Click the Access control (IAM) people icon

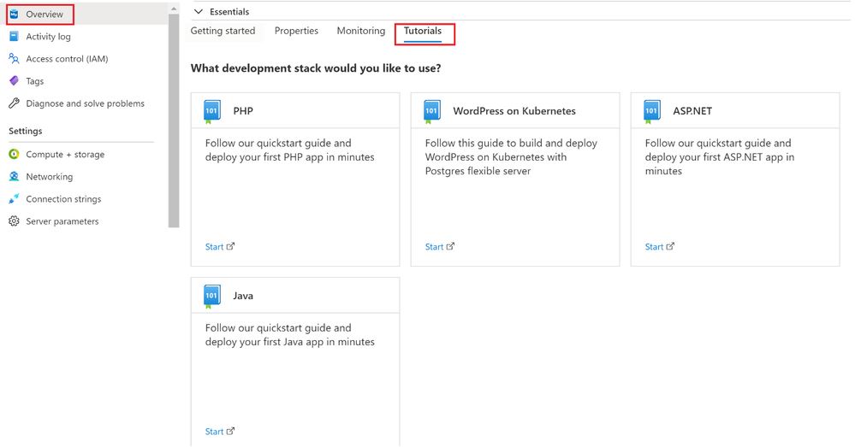pyautogui.click(x=15, y=59)
